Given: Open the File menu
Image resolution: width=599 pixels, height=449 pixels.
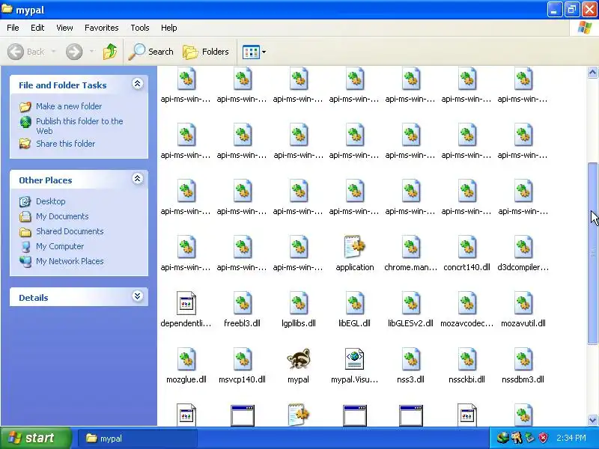Looking at the screenshot, I should pos(13,28).
